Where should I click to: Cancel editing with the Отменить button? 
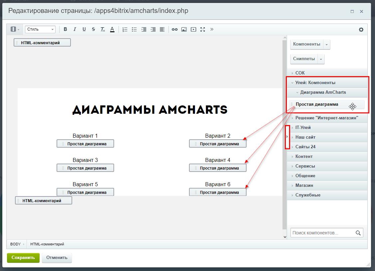click(x=57, y=258)
